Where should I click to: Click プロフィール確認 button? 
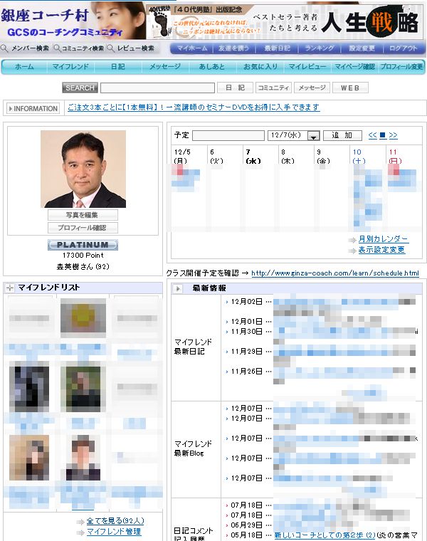pos(83,228)
